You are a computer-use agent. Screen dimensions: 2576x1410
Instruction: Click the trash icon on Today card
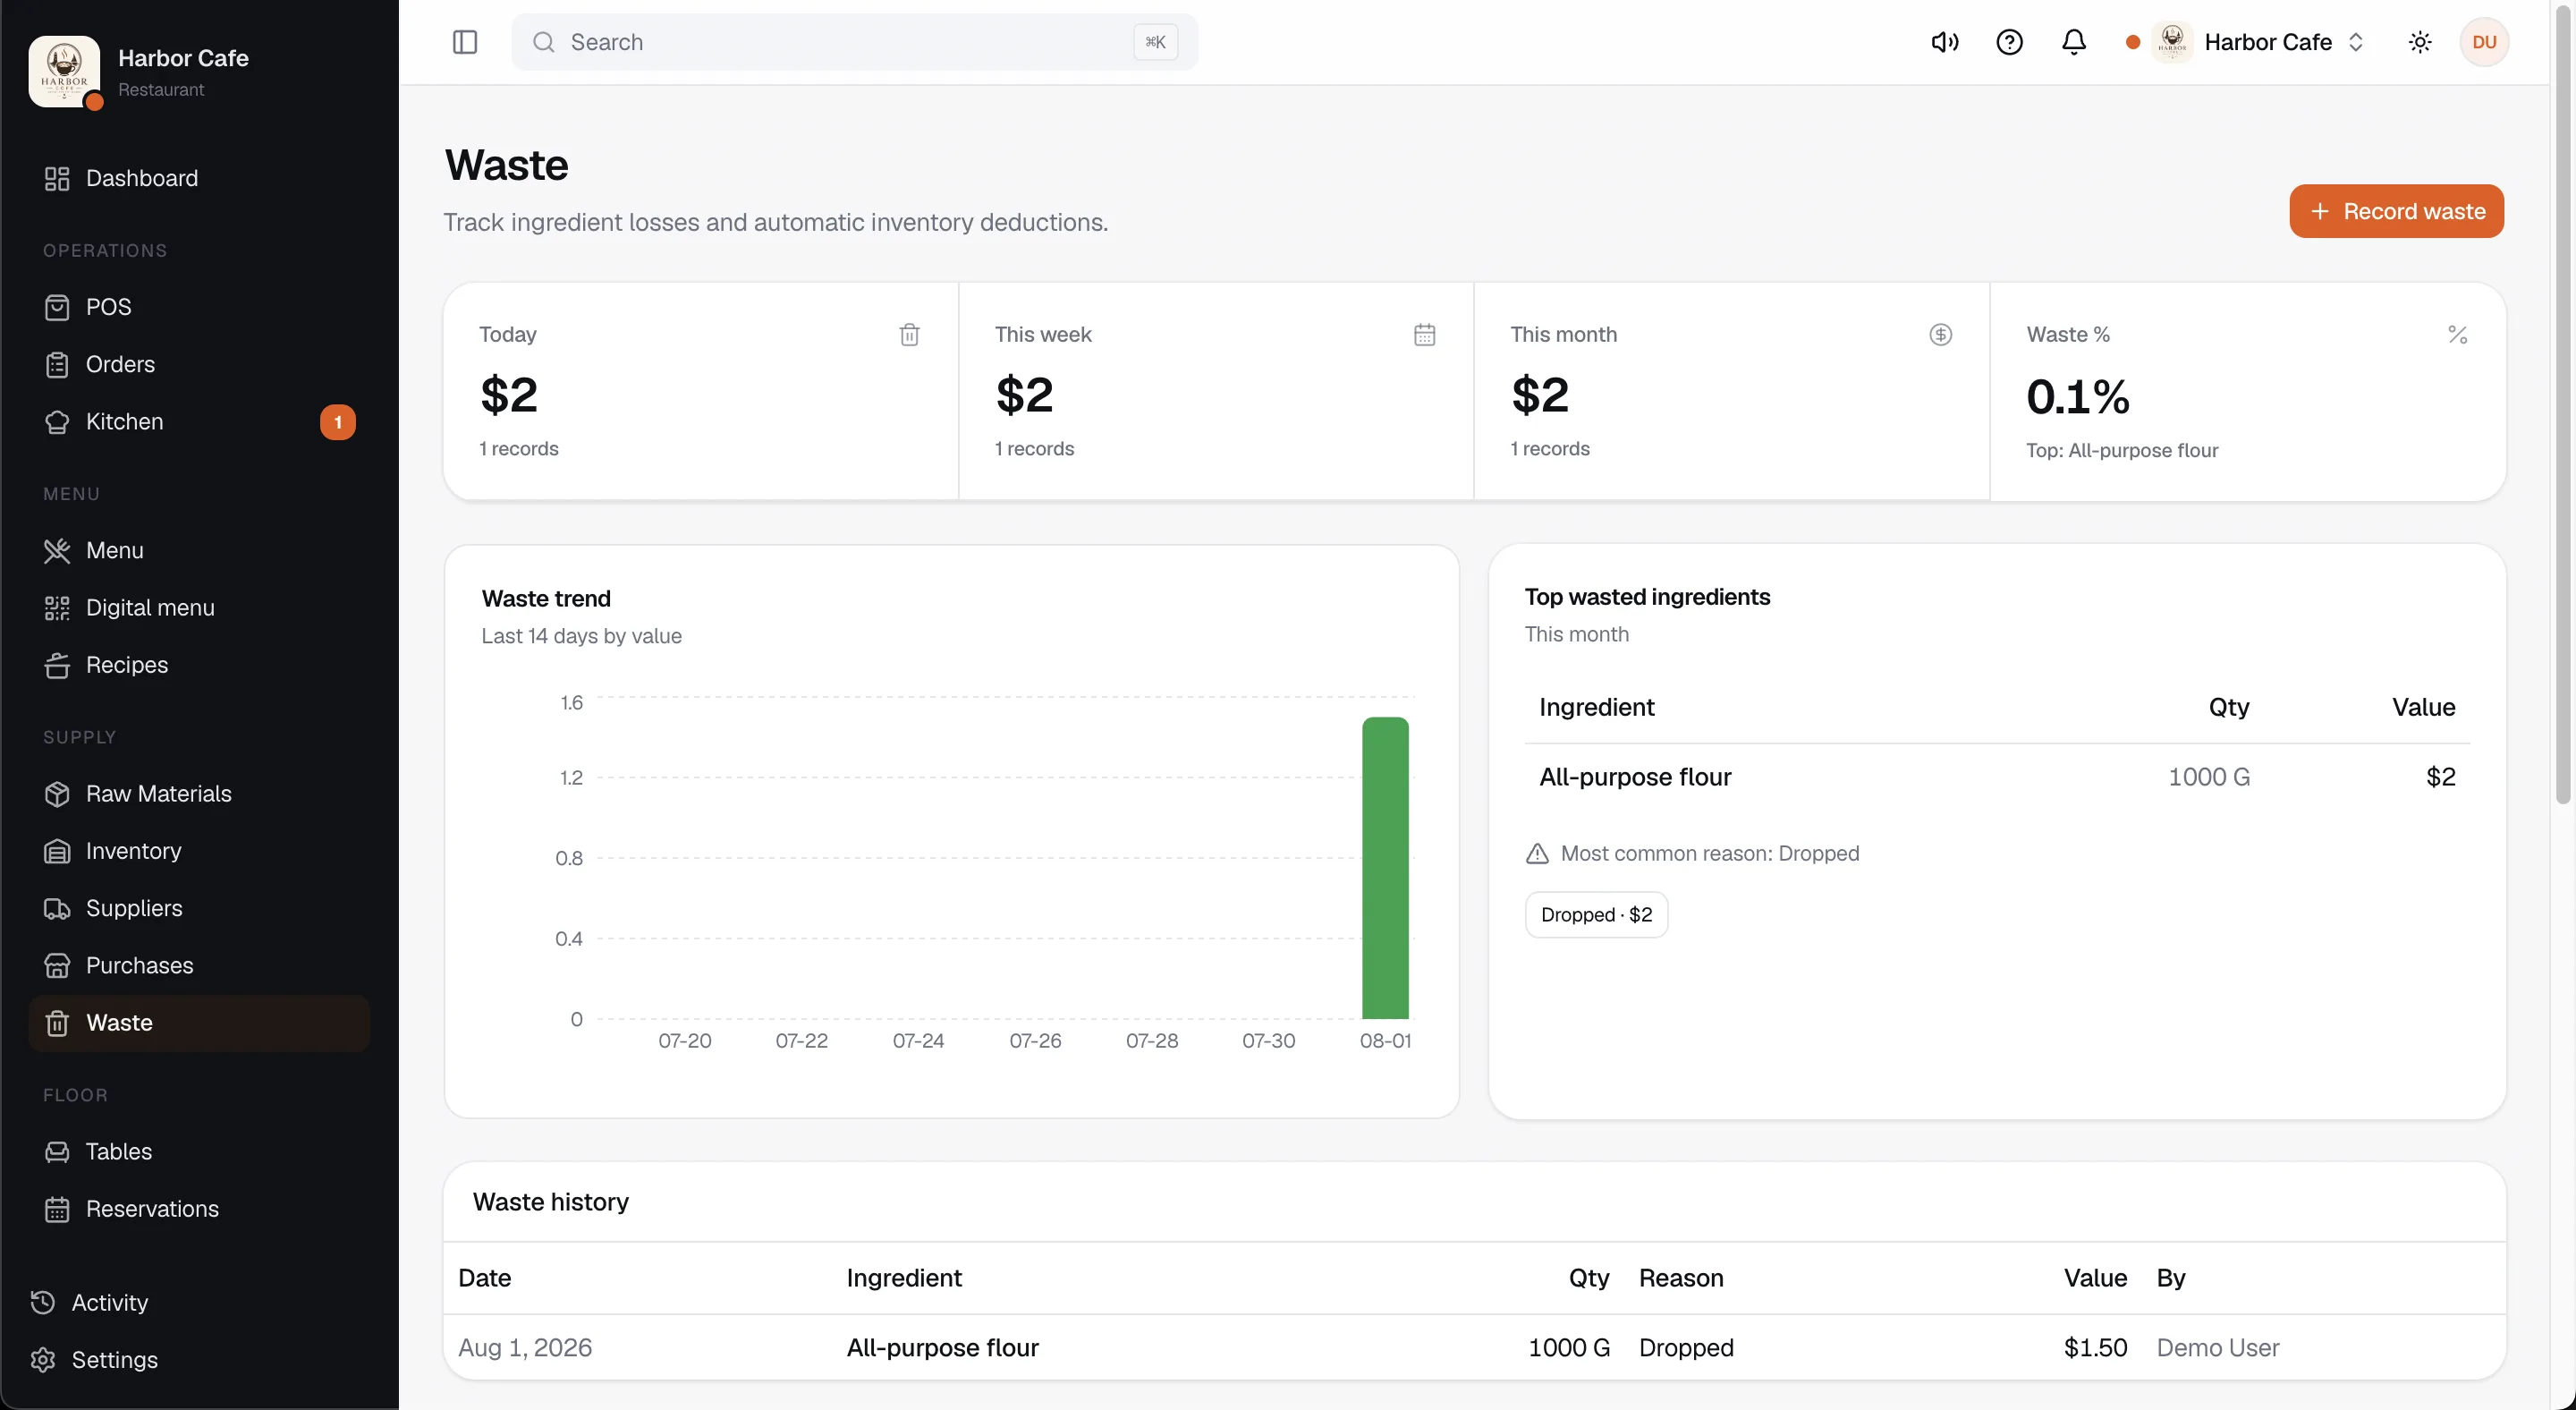pyautogui.click(x=909, y=335)
